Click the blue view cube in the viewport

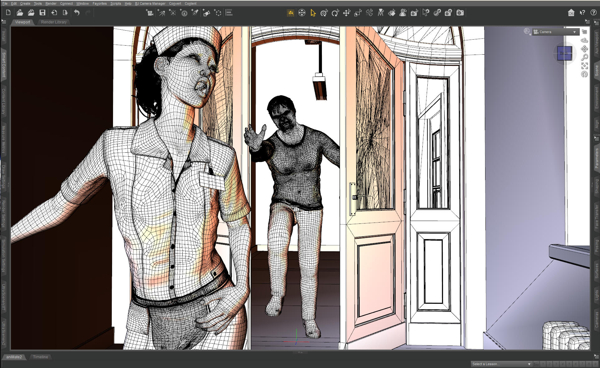pyautogui.click(x=564, y=53)
